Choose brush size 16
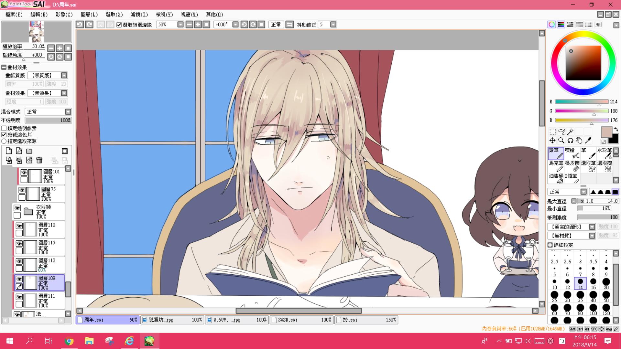 tap(593, 284)
